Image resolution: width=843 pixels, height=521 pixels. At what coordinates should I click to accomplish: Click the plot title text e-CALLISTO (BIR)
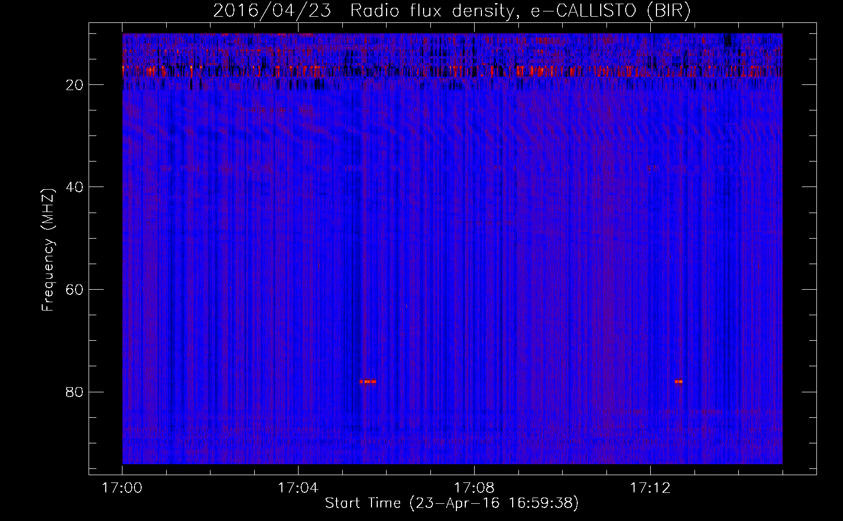click(x=611, y=11)
